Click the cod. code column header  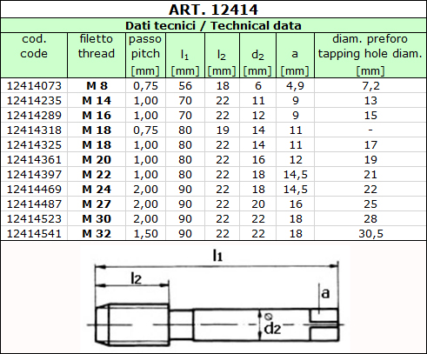point(34,46)
